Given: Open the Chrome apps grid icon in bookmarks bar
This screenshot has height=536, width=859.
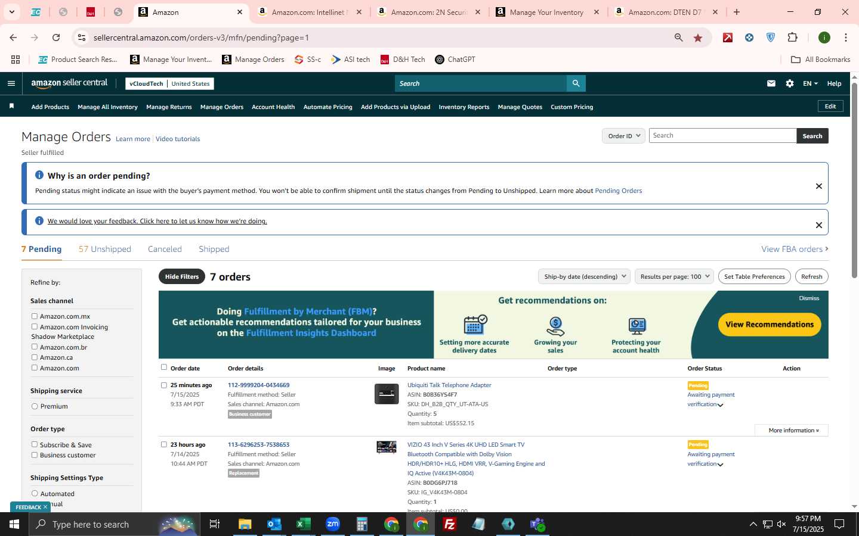Looking at the screenshot, I should pyautogui.click(x=16, y=60).
